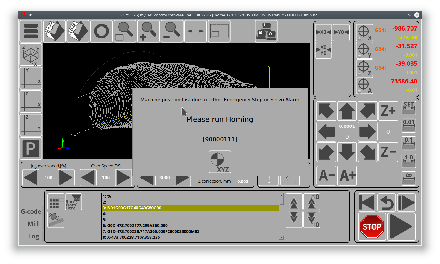This screenshot has height=264, width=440.
Task: Decrease Over Speed percentage
Action: pos(88,178)
